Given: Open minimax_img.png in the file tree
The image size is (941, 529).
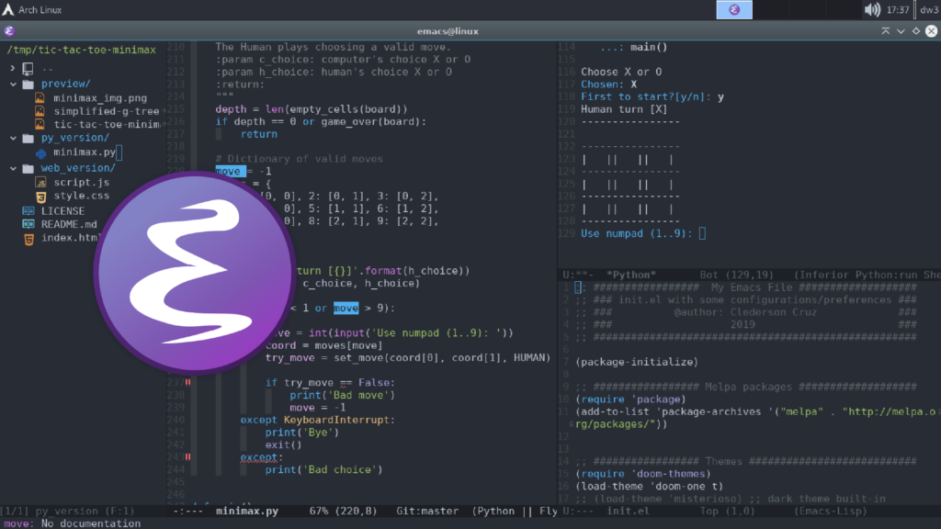Looking at the screenshot, I should pyautogui.click(x=100, y=97).
